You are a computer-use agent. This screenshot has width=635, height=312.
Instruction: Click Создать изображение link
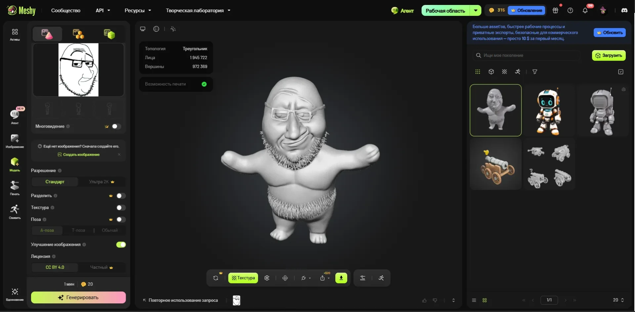pyautogui.click(x=79, y=155)
